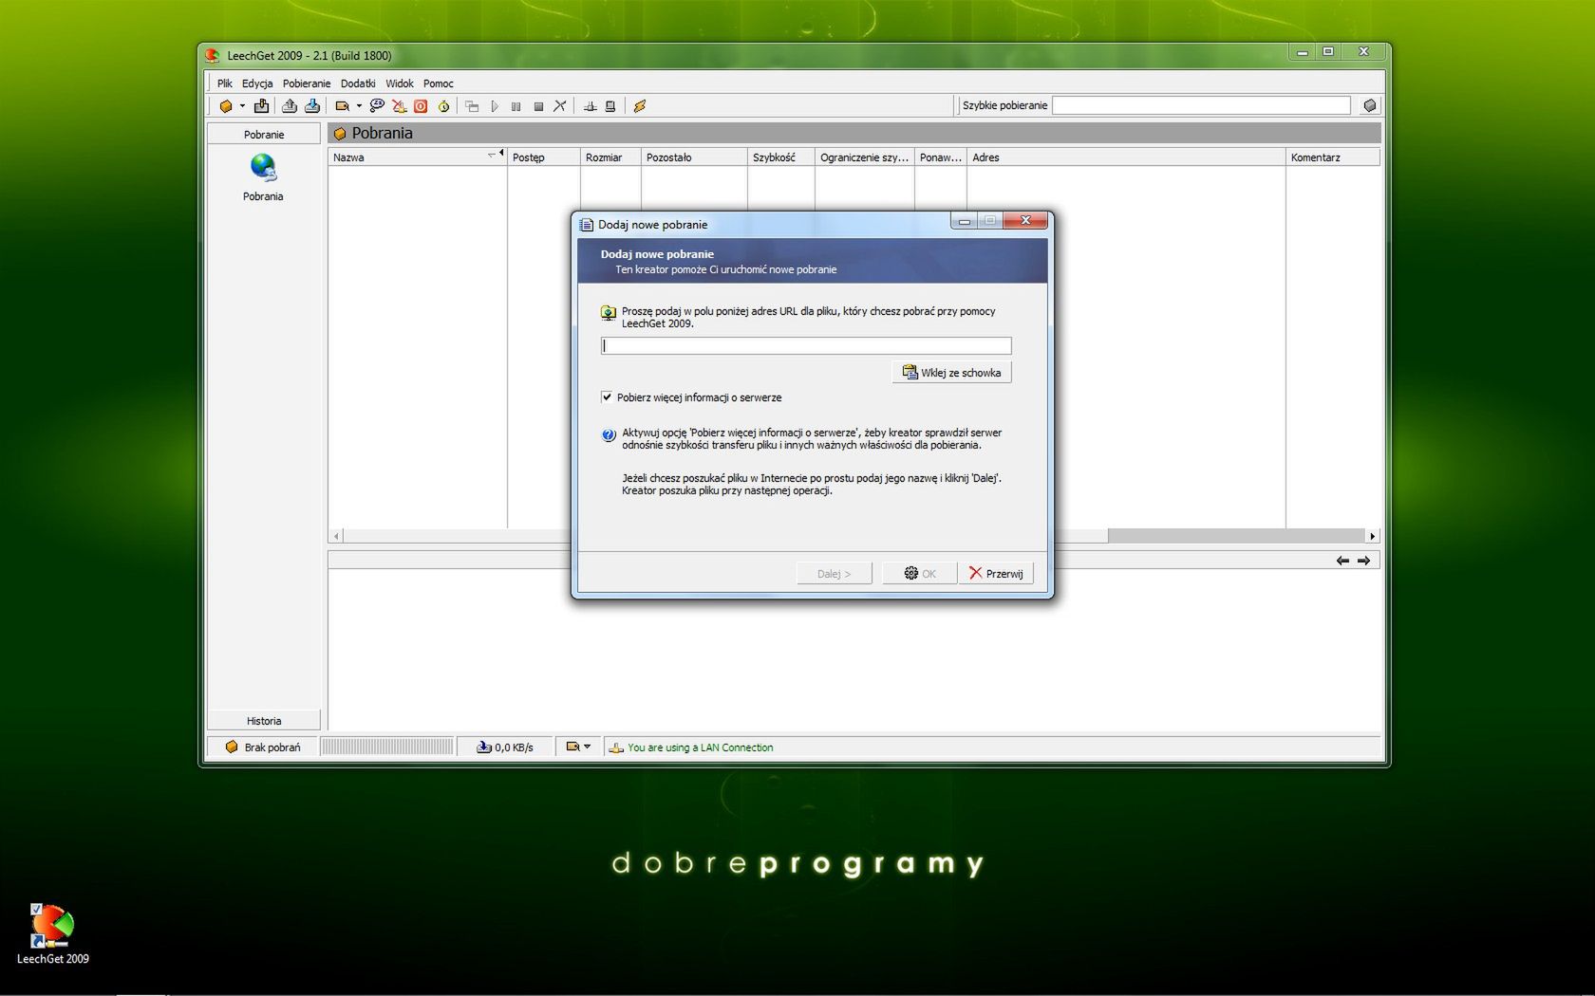Expand the arrow beside the new download cube
This screenshot has height=996, width=1595.
(x=242, y=106)
